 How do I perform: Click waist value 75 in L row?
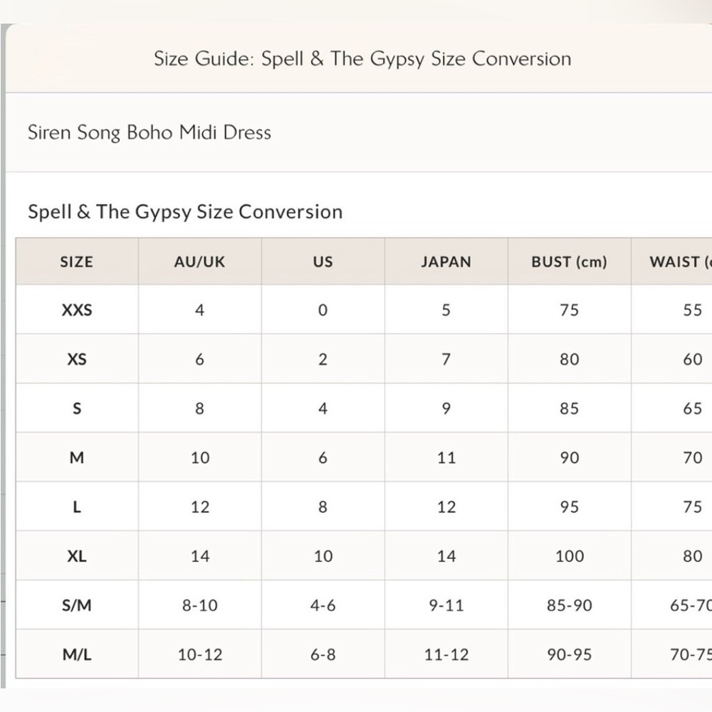693,507
